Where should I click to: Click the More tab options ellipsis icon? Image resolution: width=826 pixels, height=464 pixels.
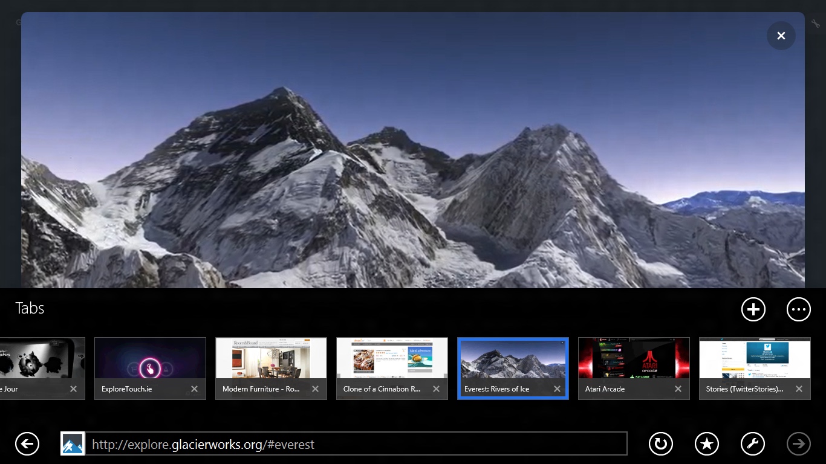(x=798, y=309)
